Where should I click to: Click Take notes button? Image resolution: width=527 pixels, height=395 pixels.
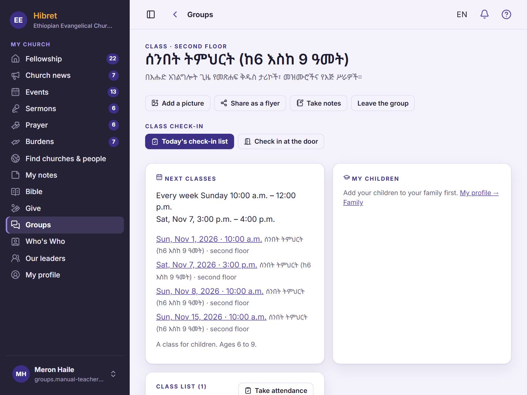[x=318, y=103]
